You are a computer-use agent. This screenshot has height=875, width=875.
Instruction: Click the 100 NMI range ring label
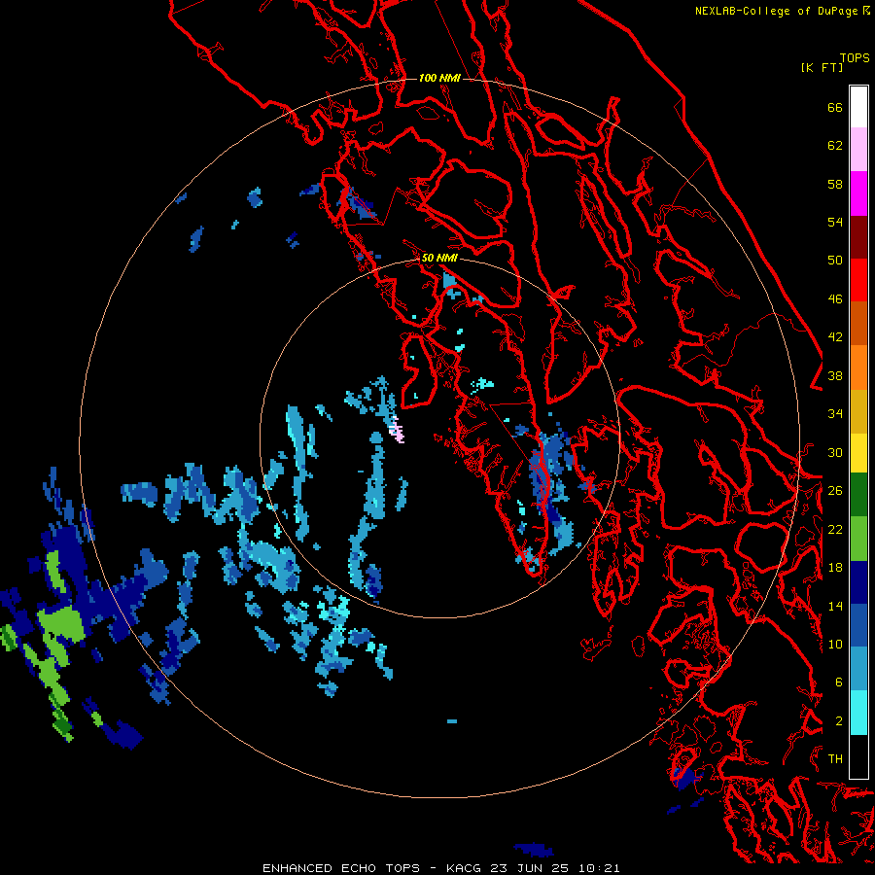439,78
